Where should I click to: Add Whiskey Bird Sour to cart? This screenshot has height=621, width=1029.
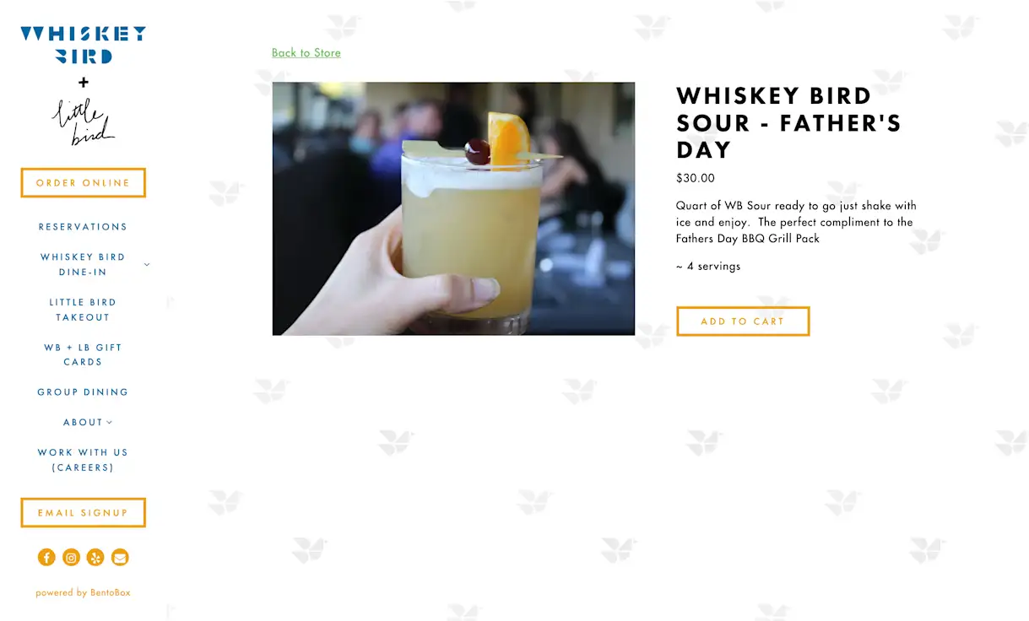coord(743,321)
